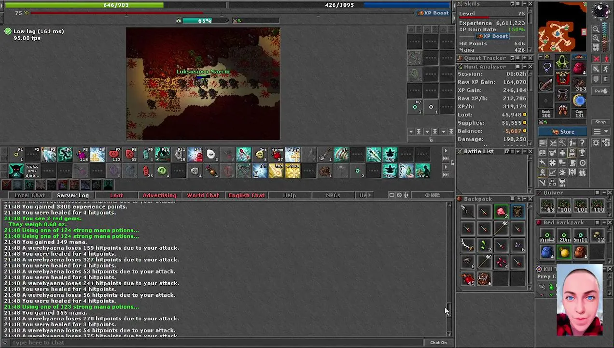614x348 pixels.
Task: Use the rope in the lower action bar
Action: (325, 171)
